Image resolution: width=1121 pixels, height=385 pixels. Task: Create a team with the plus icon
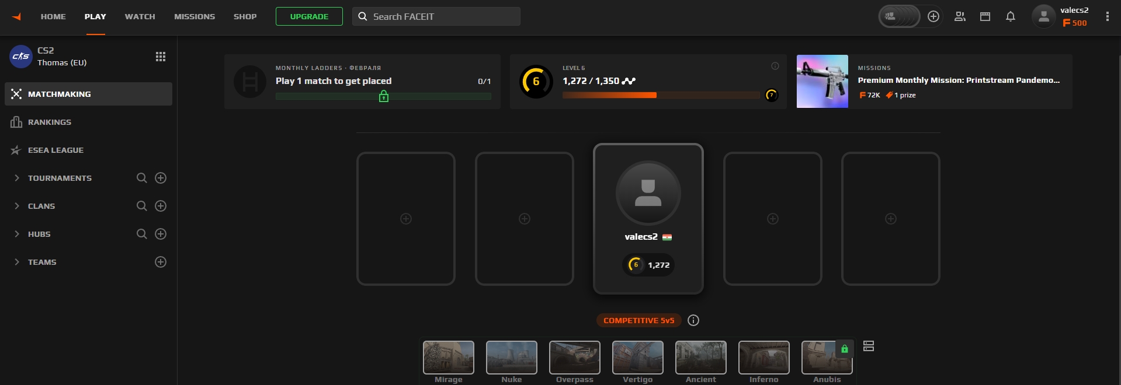click(x=161, y=262)
